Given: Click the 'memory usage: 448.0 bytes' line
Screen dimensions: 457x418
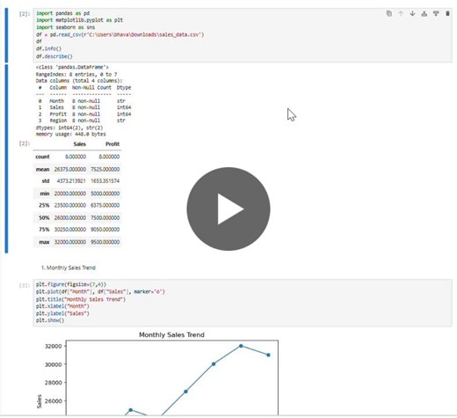Looking at the screenshot, I should 70,134.
